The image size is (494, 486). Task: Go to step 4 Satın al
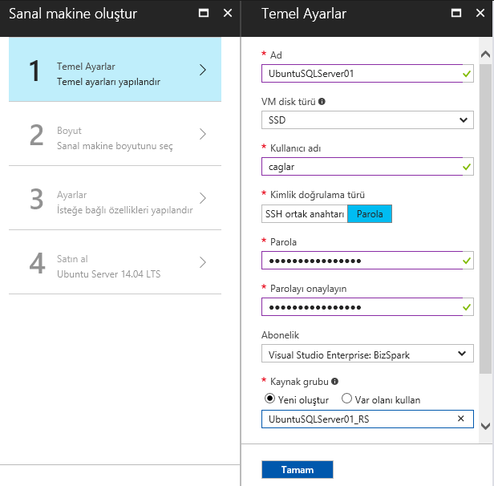coord(115,262)
